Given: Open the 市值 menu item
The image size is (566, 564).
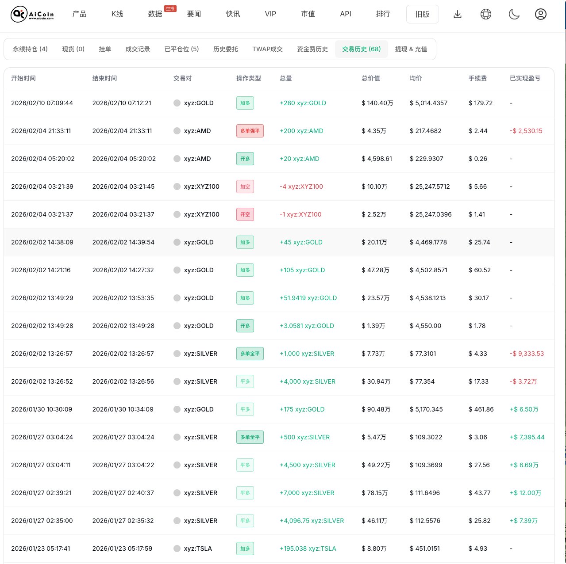Looking at the screenshot, I should pyautogui.click(x=308, y=14).
